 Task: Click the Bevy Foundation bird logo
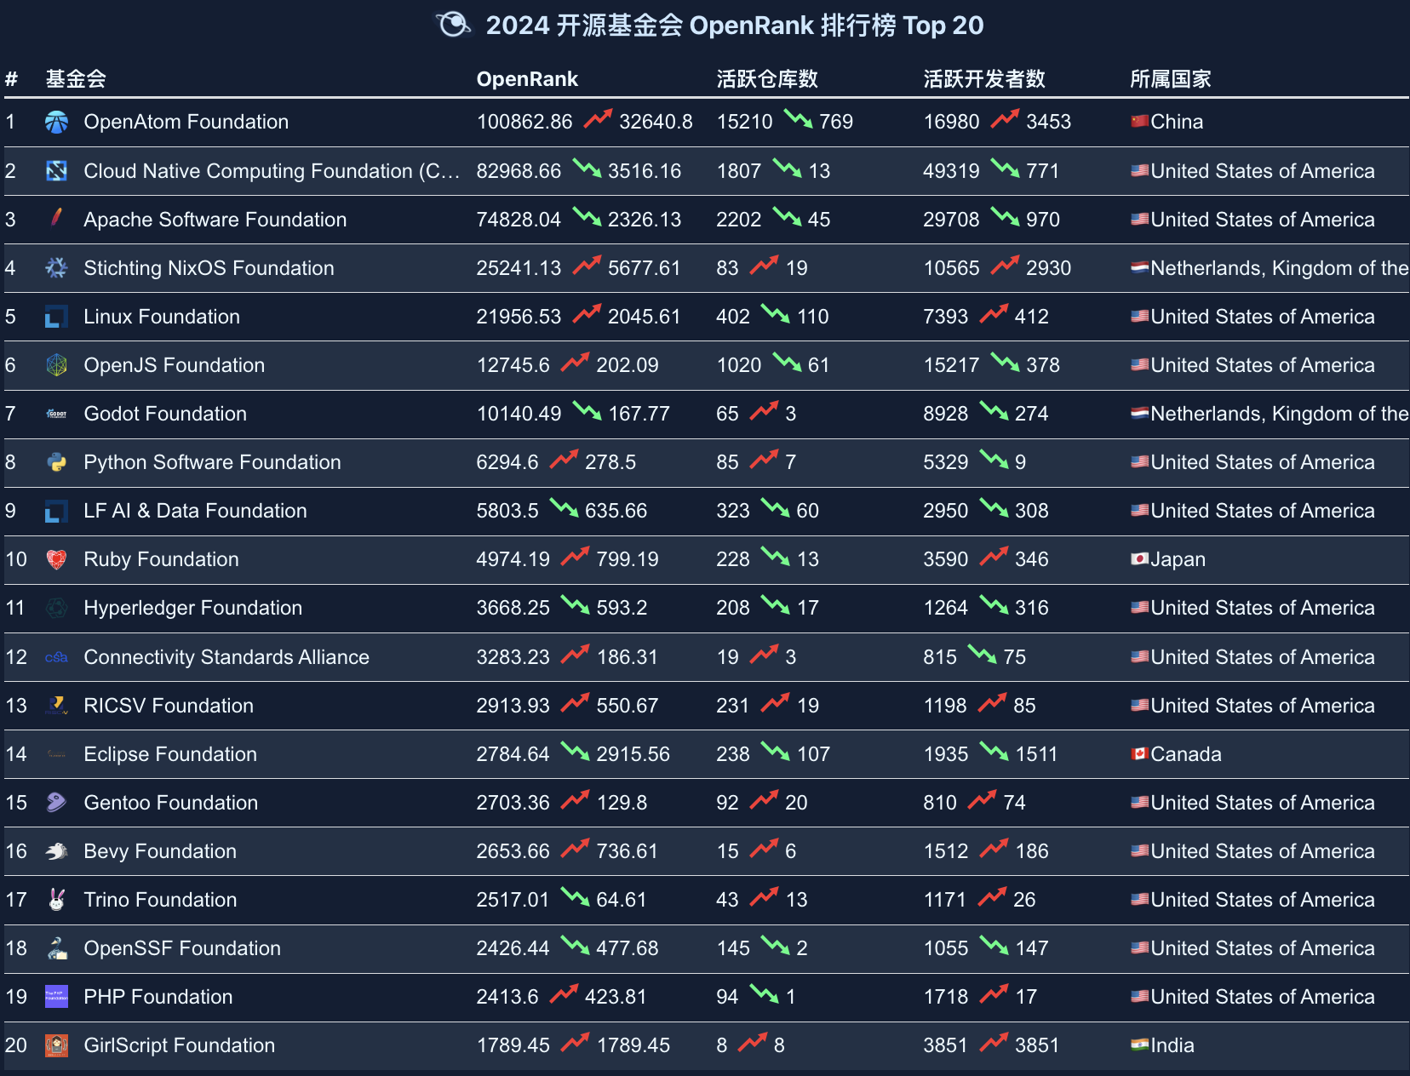point(56,851)
